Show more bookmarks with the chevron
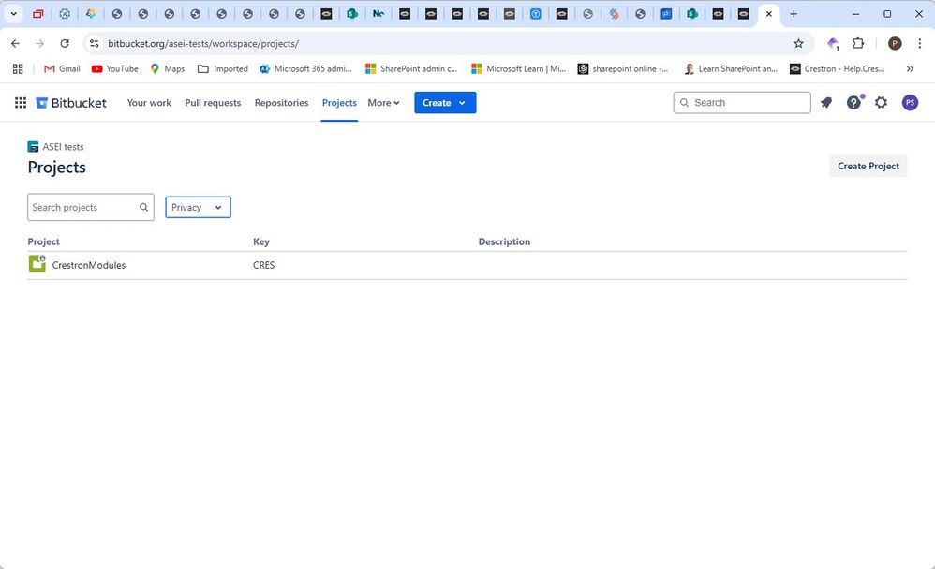The image size is (935, 569). click(x=910, y=69)
